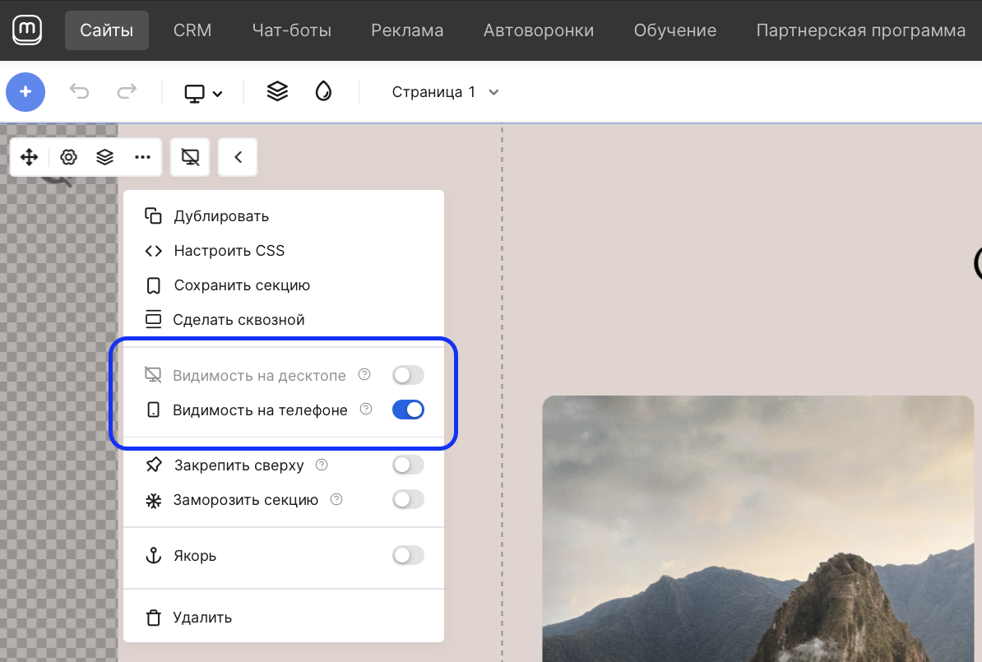Disable the Видимость на телефоне toggle
The height and width of the screenshot is (662, 982).
pos(408,410)
